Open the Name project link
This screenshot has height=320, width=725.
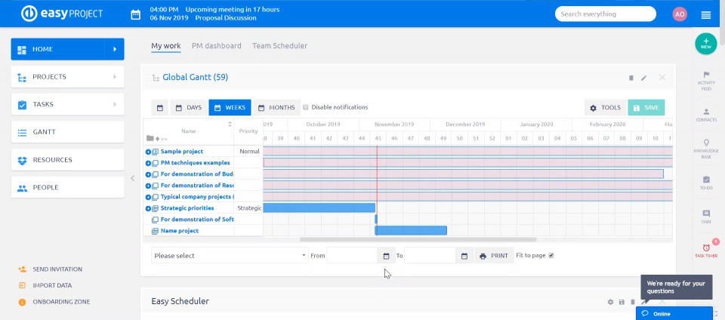pos(180,231)
